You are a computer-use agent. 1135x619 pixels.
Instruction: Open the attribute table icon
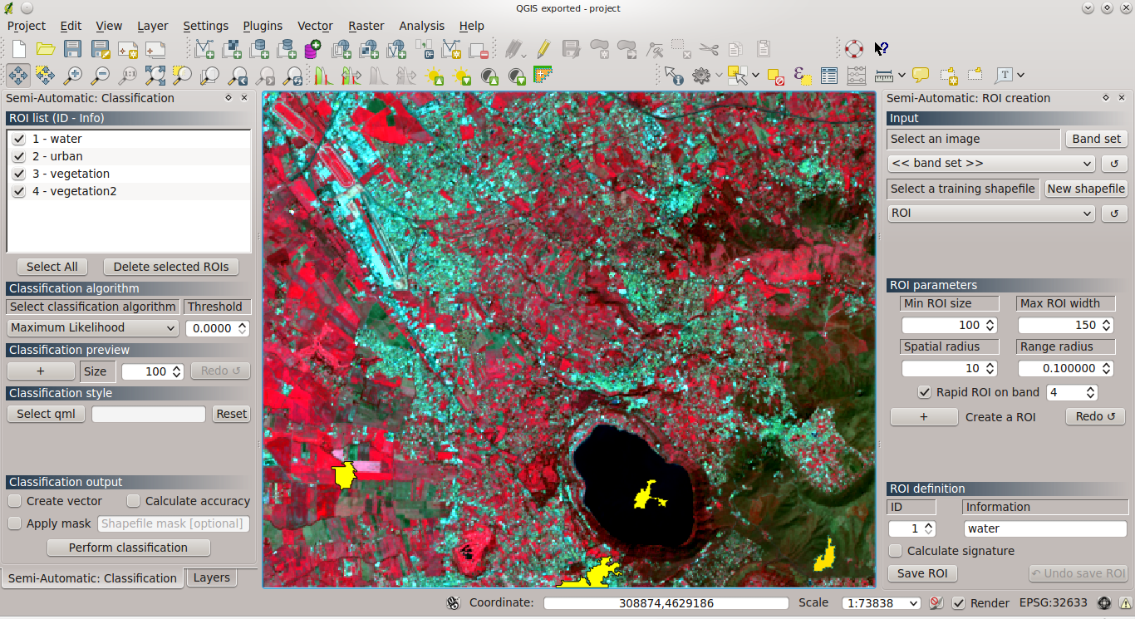(828, 75)
